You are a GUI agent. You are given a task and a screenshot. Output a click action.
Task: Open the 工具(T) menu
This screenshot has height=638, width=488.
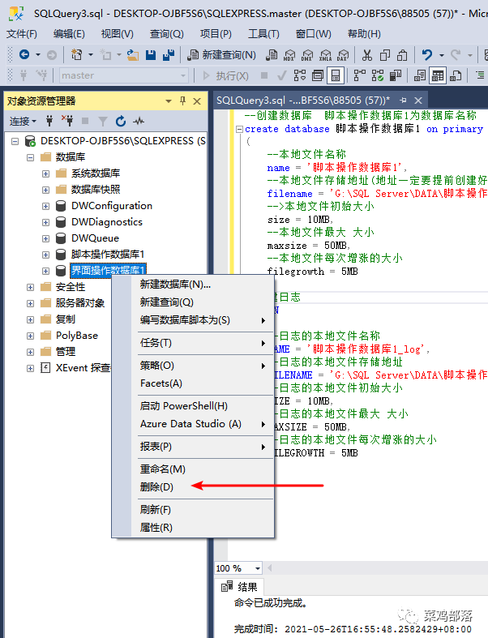(x=263, y=34)
